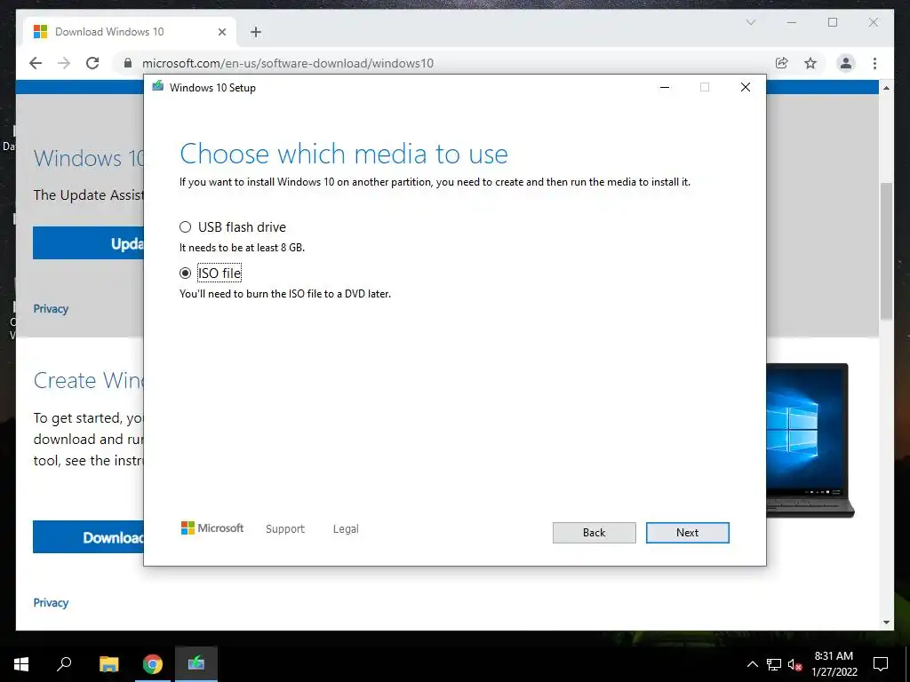The height and width of the screenshot is (682, 910).
Task: Open File Explorer from taskbar
Action: coord(108,664)
